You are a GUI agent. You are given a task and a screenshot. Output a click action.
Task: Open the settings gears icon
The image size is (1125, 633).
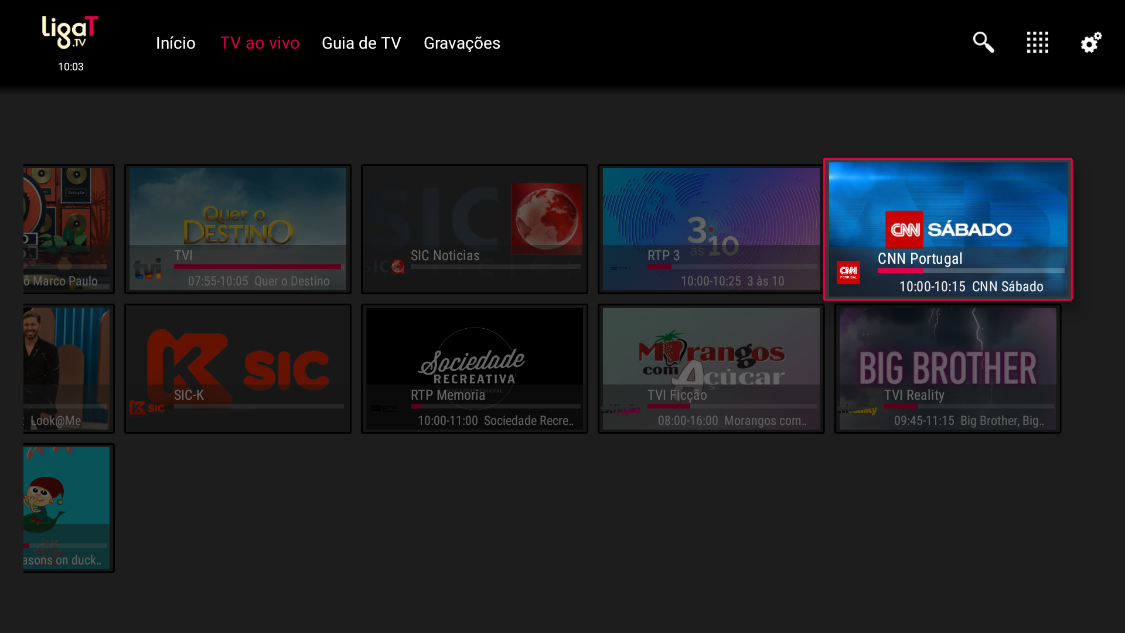[x=1091, y=42]
